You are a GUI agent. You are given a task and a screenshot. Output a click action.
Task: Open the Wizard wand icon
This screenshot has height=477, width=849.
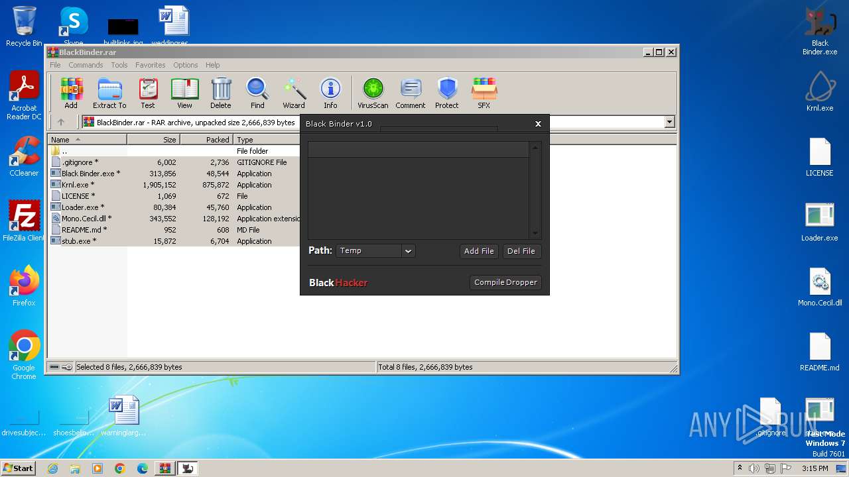point(294,93)
